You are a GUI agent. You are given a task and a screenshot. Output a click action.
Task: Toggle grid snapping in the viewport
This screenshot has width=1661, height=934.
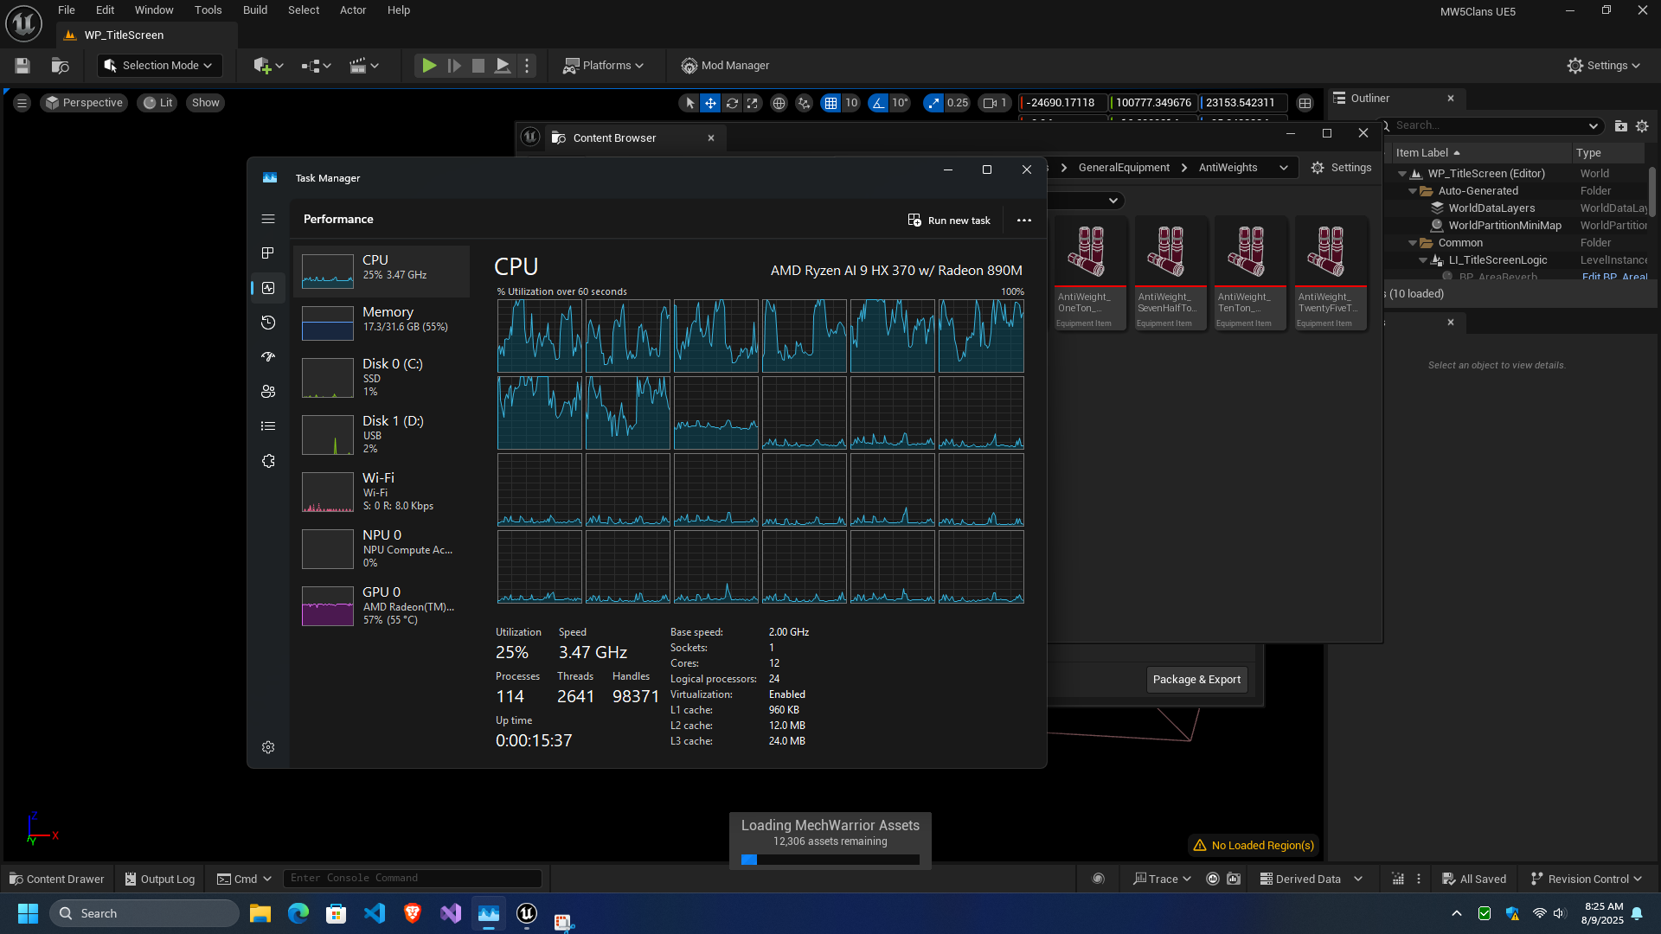pyautogui.click(x=830, y=103)
